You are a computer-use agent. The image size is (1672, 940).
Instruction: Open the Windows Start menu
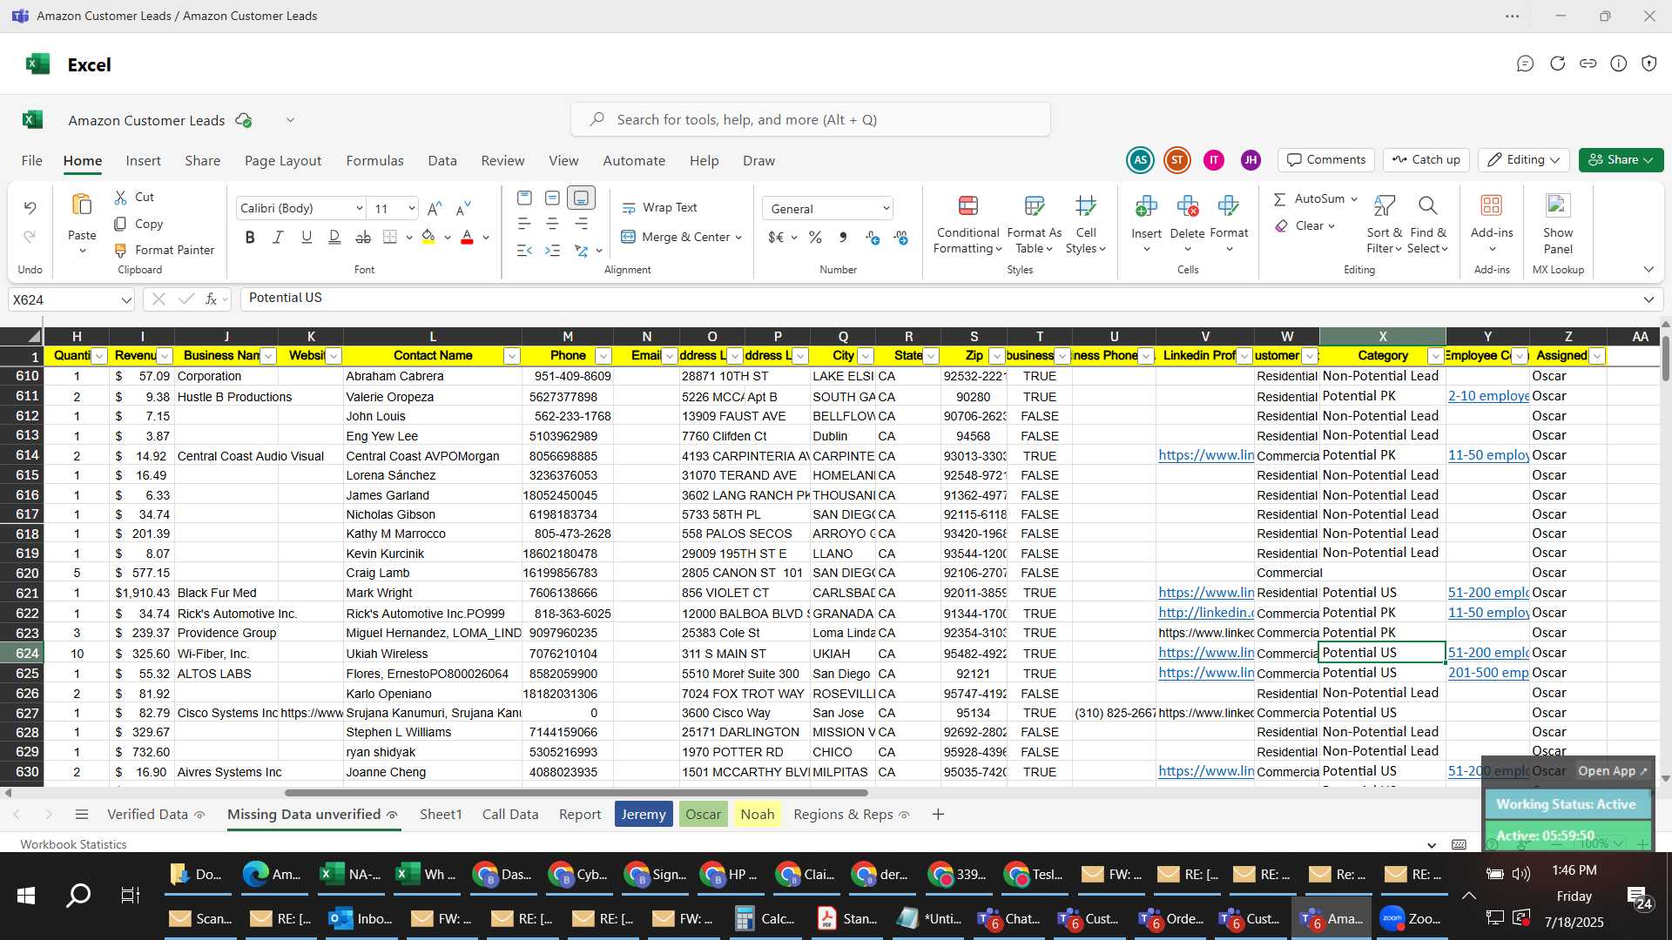click(25, 896)
